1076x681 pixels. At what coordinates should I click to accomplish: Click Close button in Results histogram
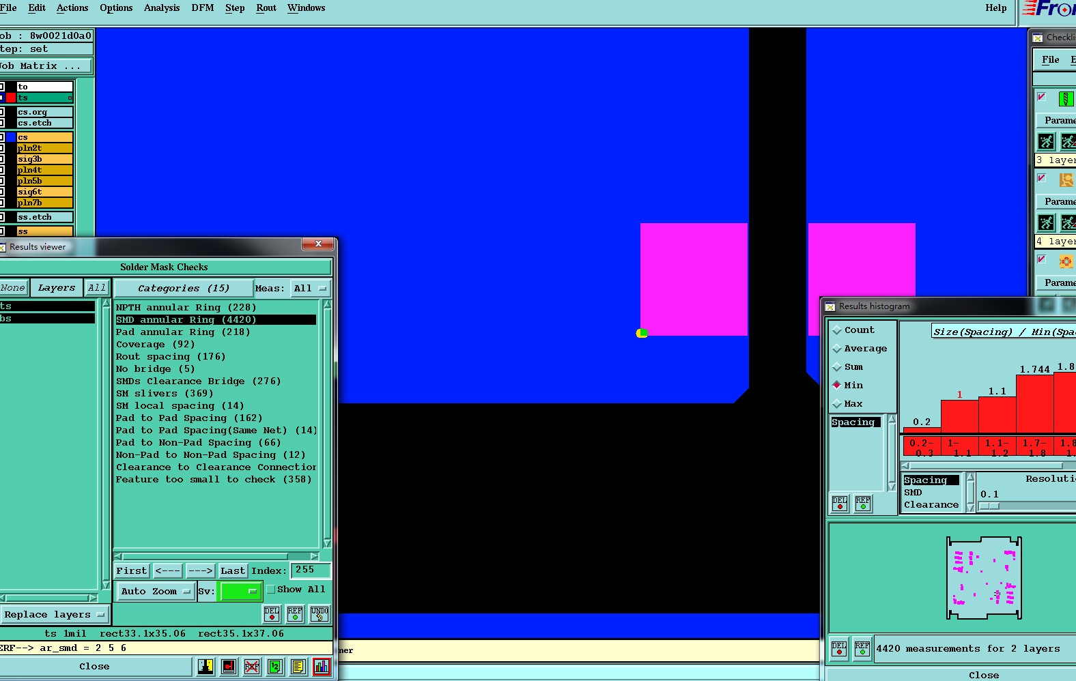pyautogui.click(x=983, y=675)
